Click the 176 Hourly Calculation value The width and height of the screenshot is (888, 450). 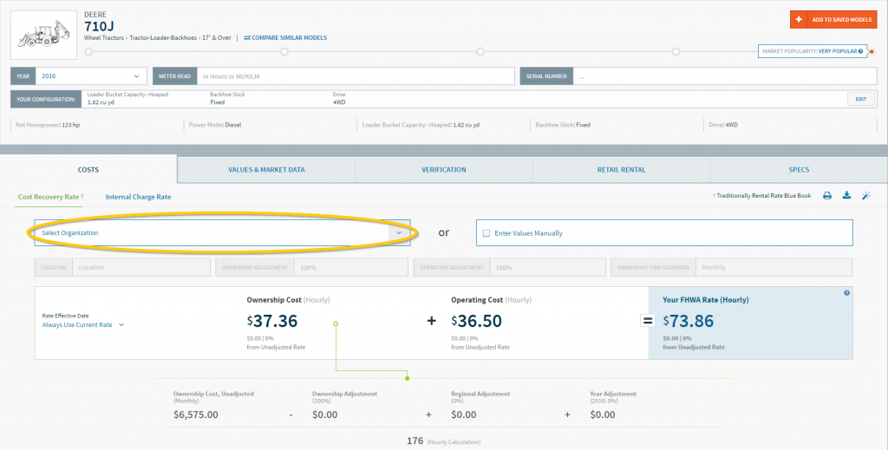tap(415, 441)
